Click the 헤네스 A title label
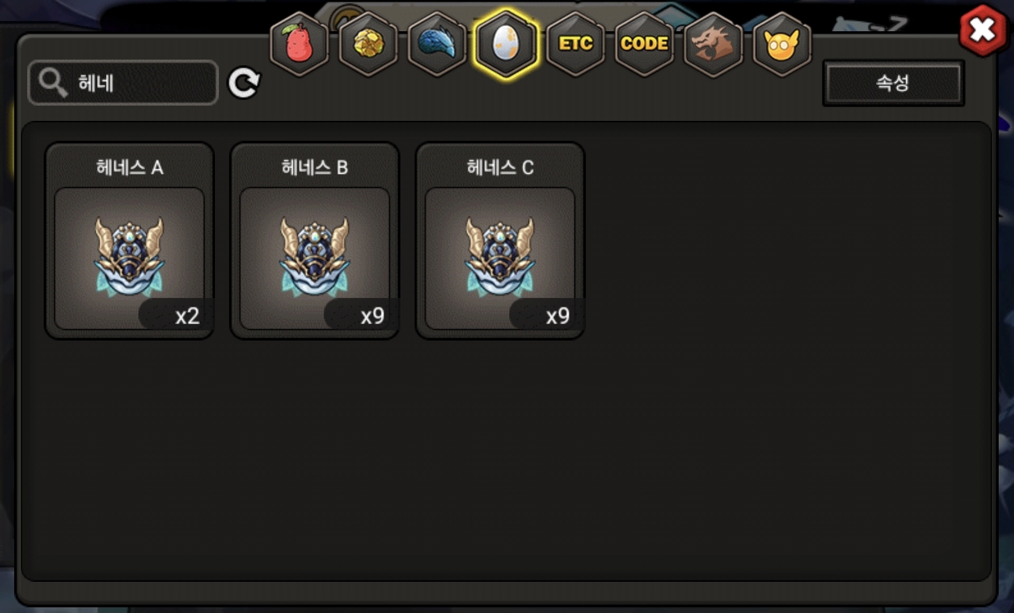Image resolution: width=1014 pixels, height=613 pixels. coord(129,167)
